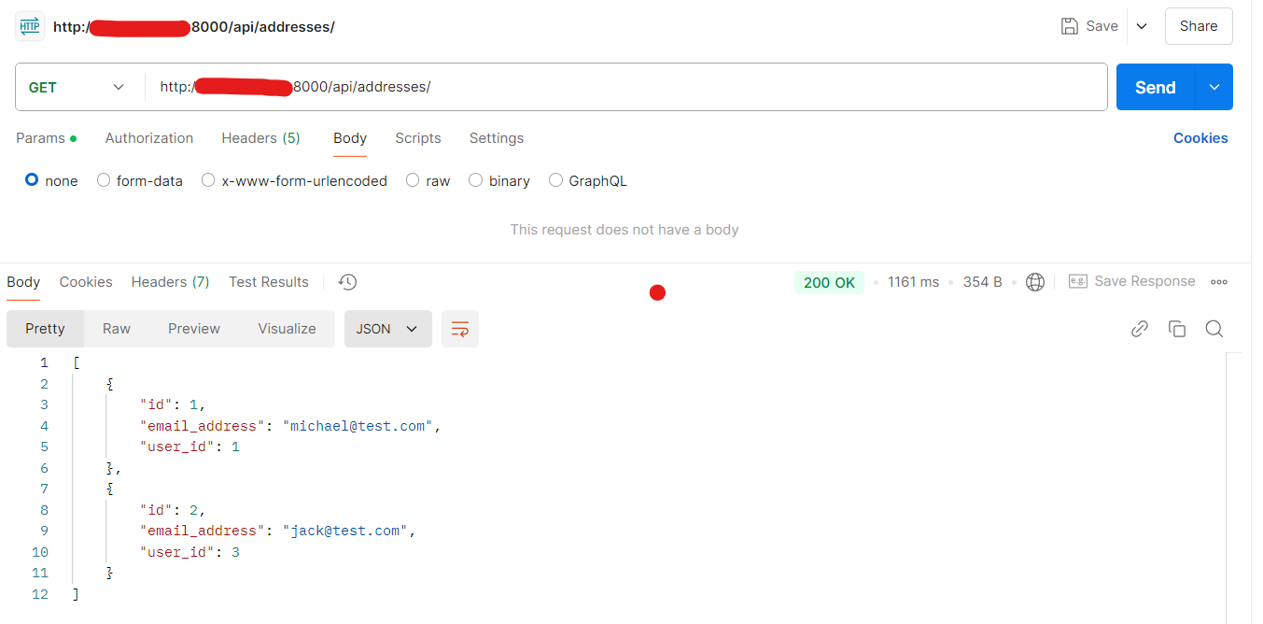Screen dimensions: 1263x624
Task: Click the Send button
Action: point(1154,87)
